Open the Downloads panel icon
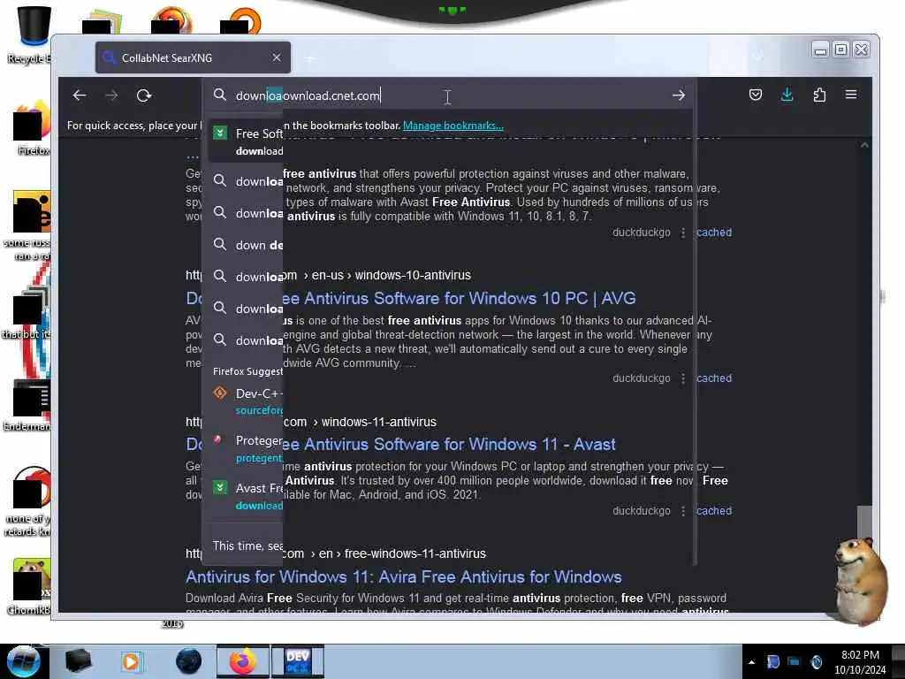Viewport: 905px width, 679px height. coord(787,95)
